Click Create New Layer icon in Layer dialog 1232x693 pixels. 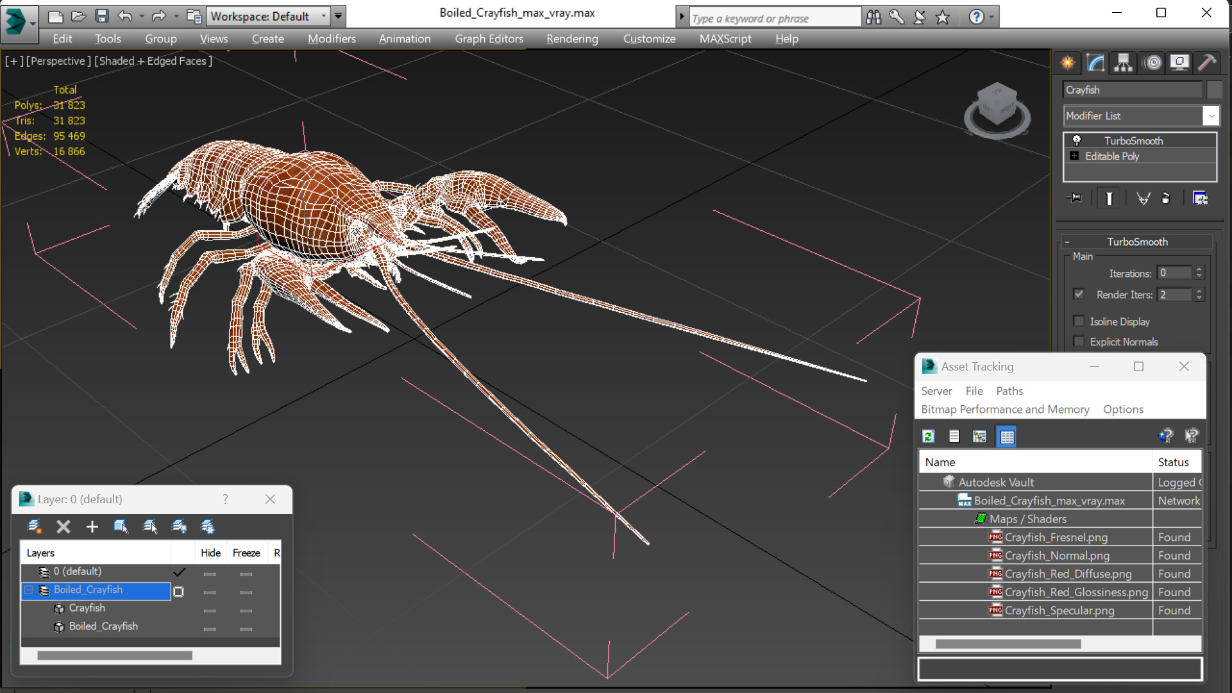click(35, 526)
